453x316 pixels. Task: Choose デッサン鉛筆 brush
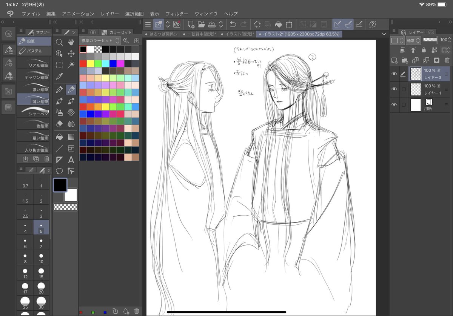pos(33,75)
